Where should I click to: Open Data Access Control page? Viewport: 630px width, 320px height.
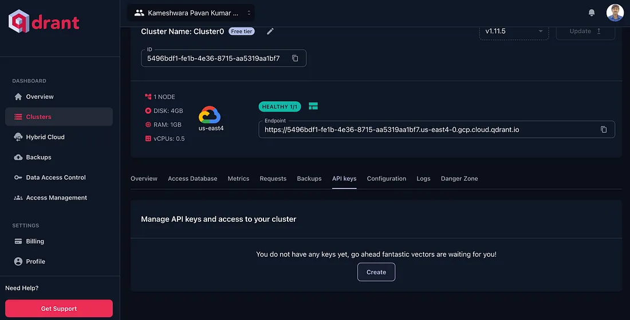pos(58,177)
